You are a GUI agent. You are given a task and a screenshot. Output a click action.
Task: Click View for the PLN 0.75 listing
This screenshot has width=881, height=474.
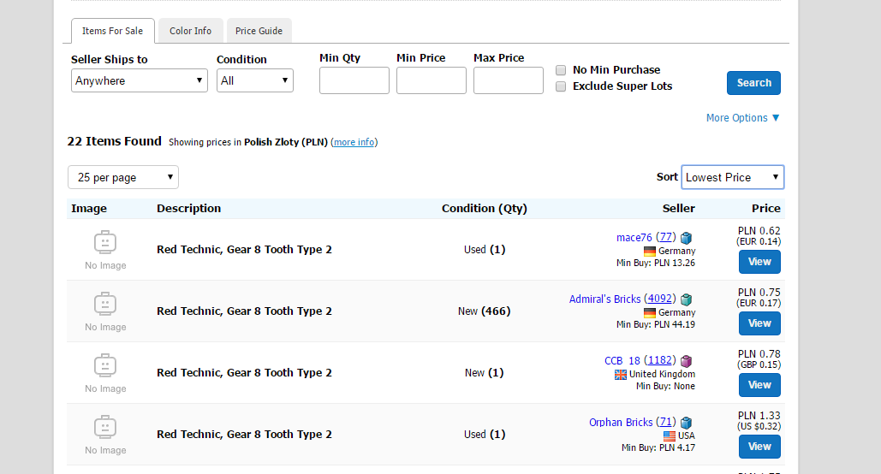point(759,324)
